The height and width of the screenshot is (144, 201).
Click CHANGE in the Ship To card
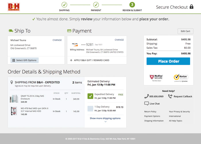tap(57, 40)
